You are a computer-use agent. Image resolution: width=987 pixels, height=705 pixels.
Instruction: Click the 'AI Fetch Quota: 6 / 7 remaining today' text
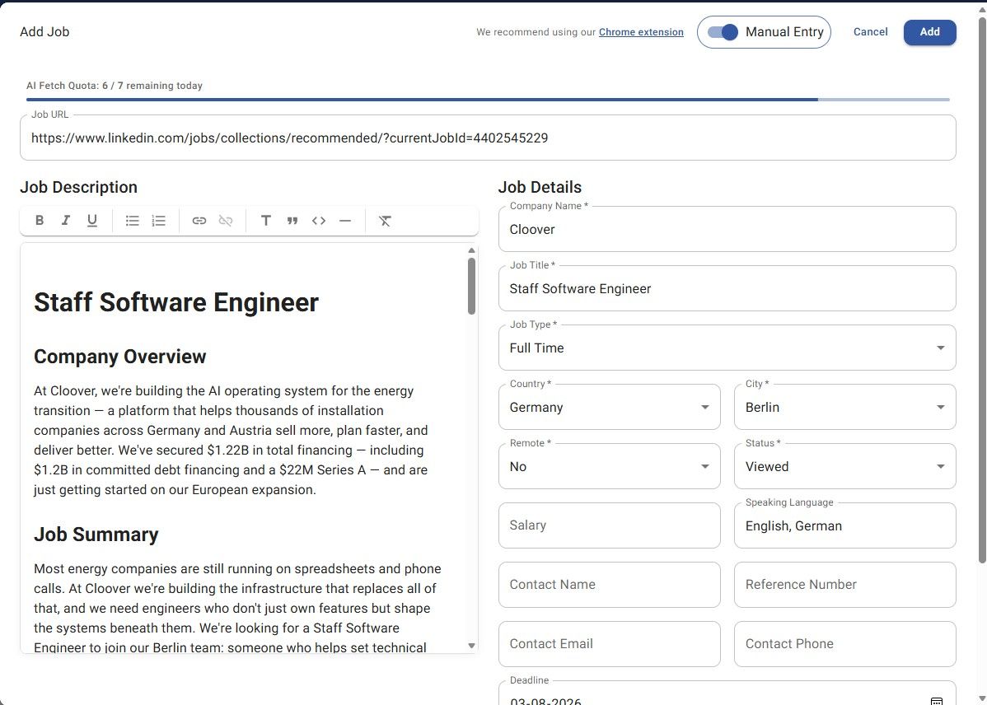click(x=115, y=86)
